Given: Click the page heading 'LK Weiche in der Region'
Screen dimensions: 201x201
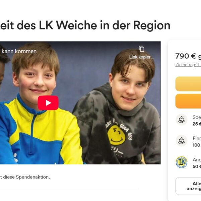Looking at the screenshot, I should point(105,25).
